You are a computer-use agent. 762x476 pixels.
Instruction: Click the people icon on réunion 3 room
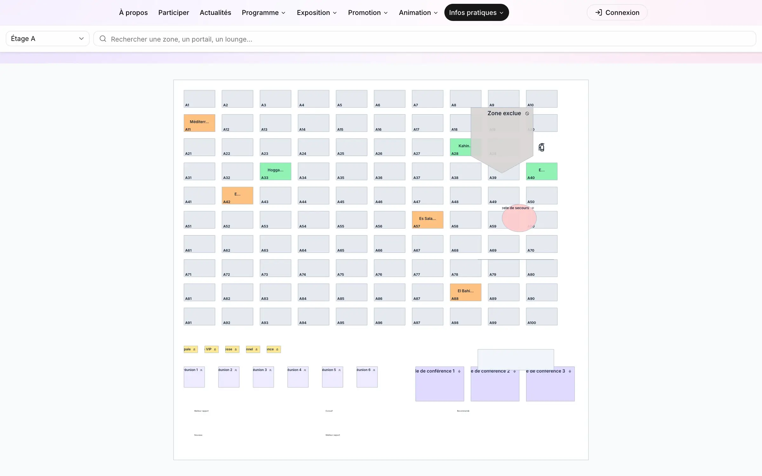(x=271, y=370)
